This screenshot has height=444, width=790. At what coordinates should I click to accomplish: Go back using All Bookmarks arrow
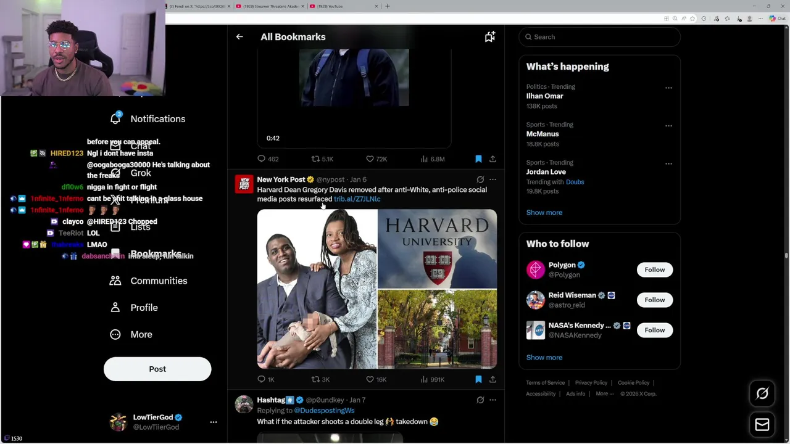pos(239,37)
